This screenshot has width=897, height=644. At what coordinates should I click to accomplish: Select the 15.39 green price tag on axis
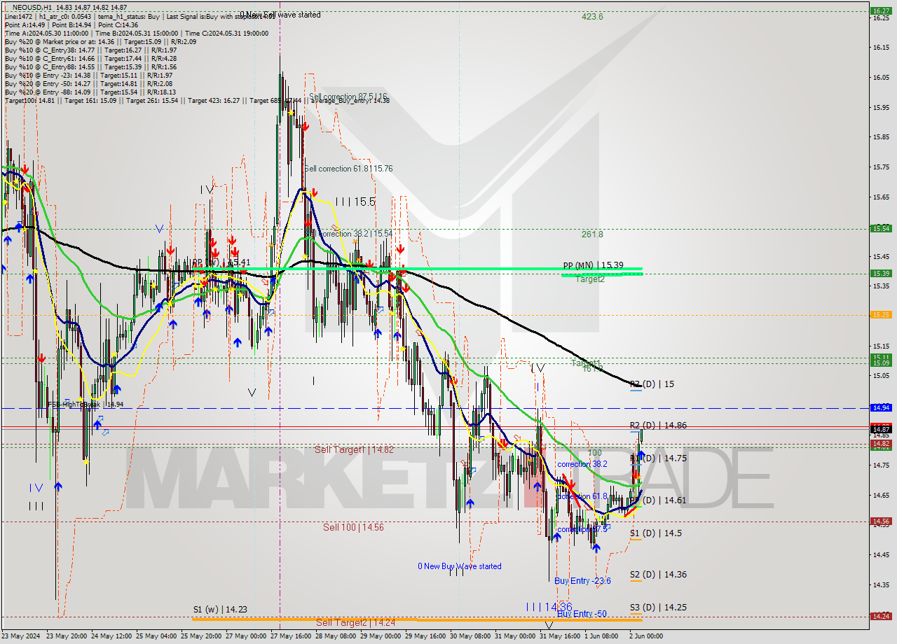[880, 273]
